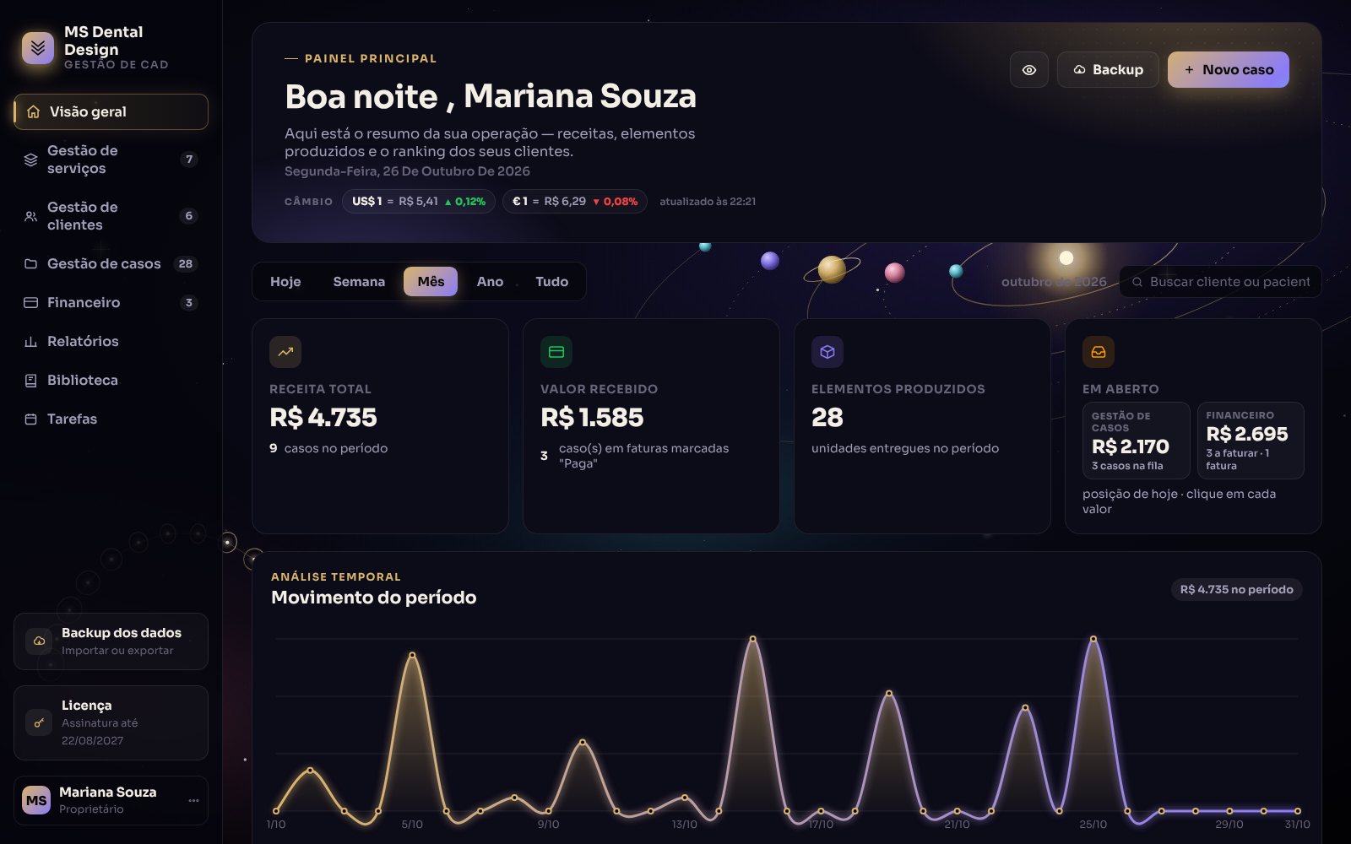Click the Backup dos dados cloud icon
Screen dimensions: 1351x844
coord(39,641)
